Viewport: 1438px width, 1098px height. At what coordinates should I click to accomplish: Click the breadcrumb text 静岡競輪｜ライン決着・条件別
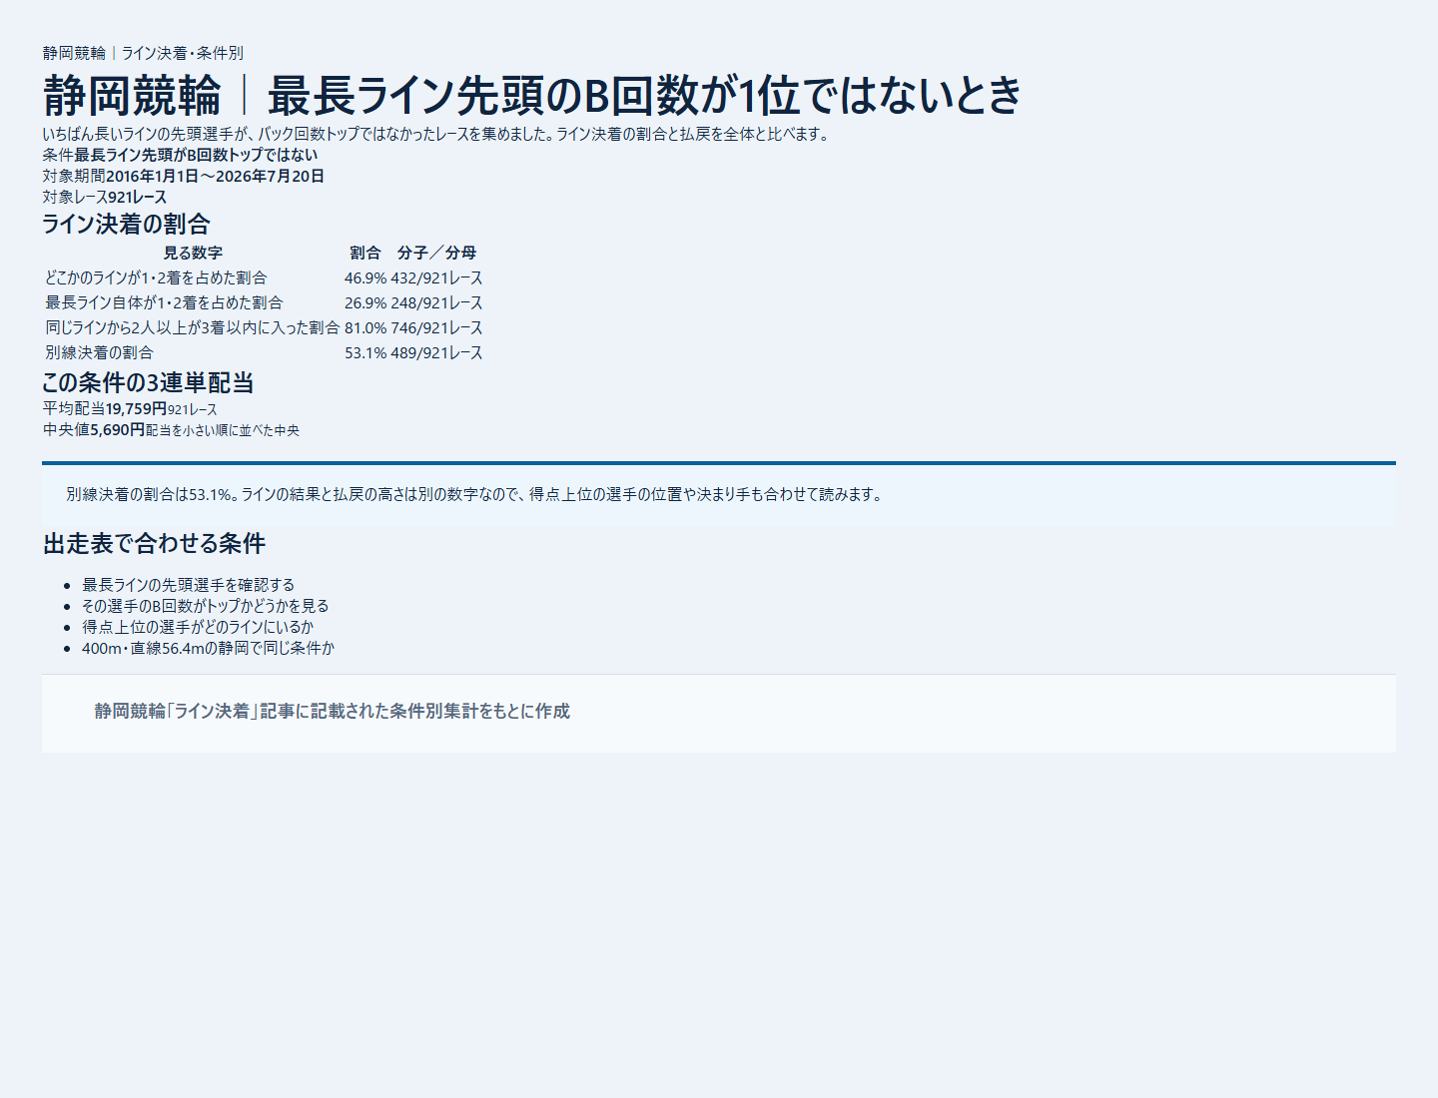pos(143,53)
